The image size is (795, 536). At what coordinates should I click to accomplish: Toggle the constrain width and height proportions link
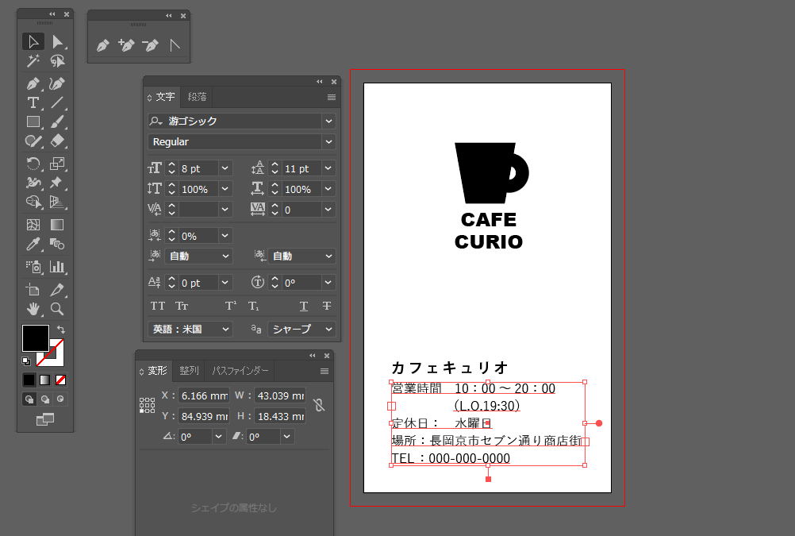(x=319, y=405)
